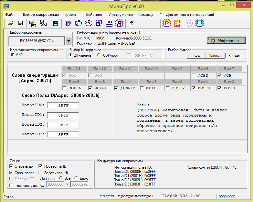Switch to the Данные buffer tab
This screenshot has width=253, height=202.
[x=215, y=56]
